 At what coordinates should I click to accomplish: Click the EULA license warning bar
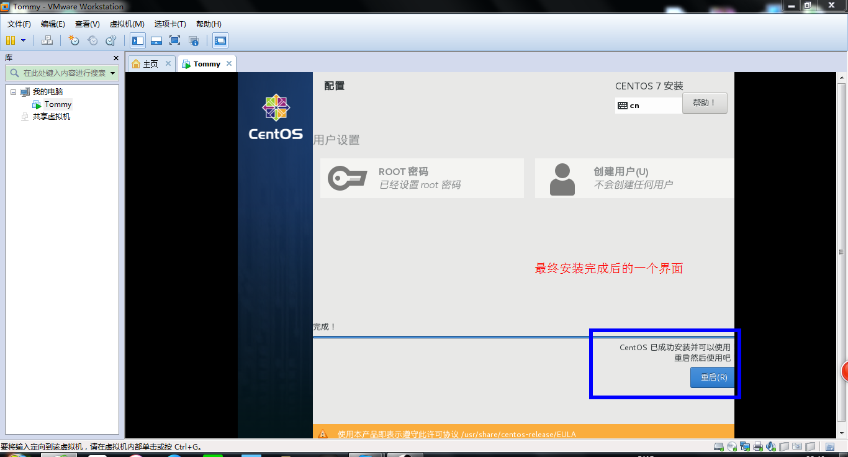point(523,433)
